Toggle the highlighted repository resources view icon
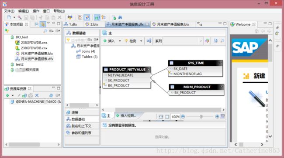The height and width of the screenshot is (158, 284). pyautogui.click(x=97, y=17)
